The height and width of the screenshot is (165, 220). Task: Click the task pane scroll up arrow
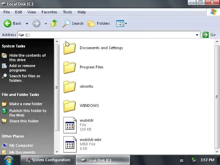click(57, 41)
